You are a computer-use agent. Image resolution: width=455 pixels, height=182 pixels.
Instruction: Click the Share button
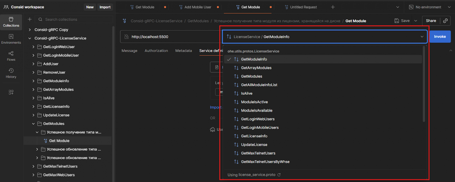(431, 21)
